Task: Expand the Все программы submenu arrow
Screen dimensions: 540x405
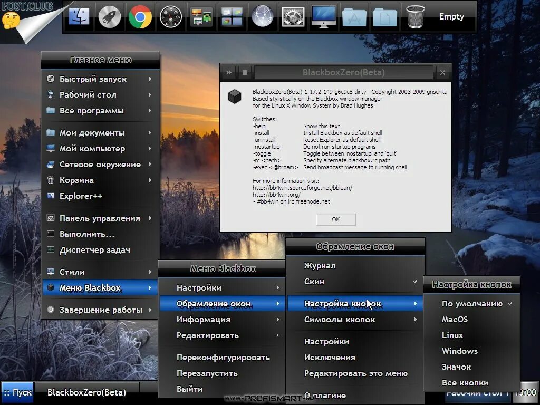Action: [150, 111]
